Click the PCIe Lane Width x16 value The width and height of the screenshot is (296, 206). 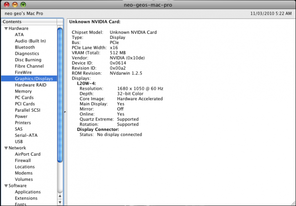[114, 48]
